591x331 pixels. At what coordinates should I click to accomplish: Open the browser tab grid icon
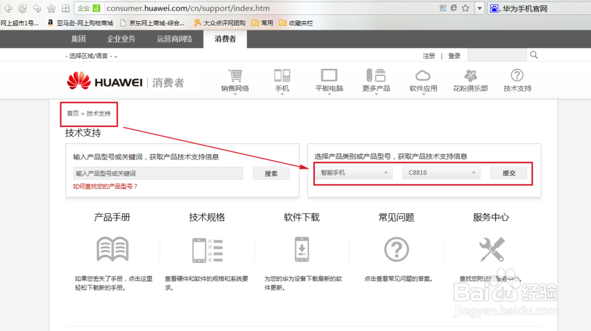click(66, 8)
